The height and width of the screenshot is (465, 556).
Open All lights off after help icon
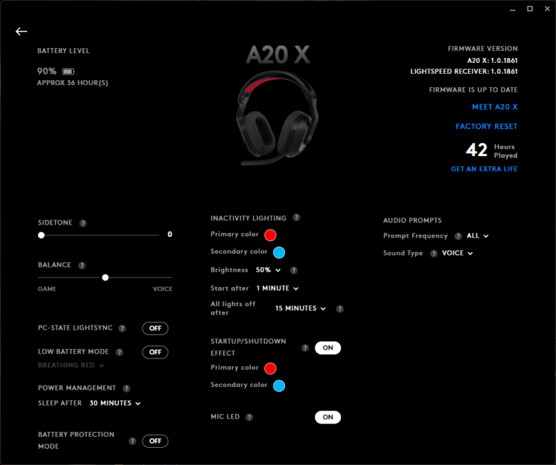click(x=340, y=309)
